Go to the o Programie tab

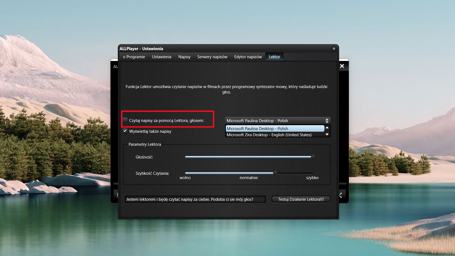[x=134, y=57]
